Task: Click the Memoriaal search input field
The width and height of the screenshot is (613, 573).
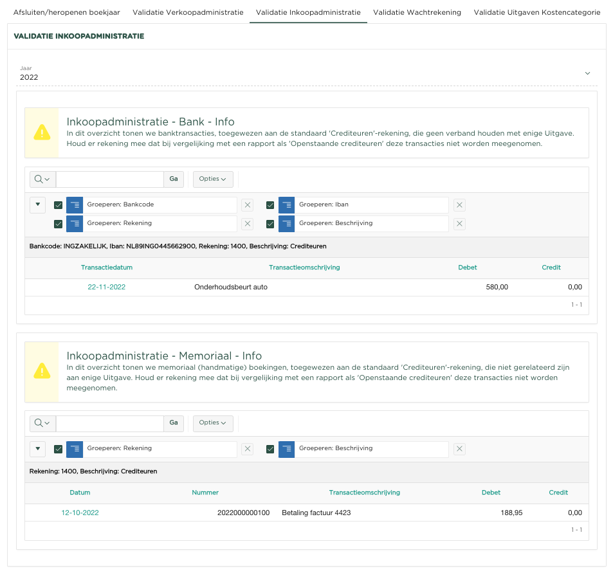Action: pos(110,423)
